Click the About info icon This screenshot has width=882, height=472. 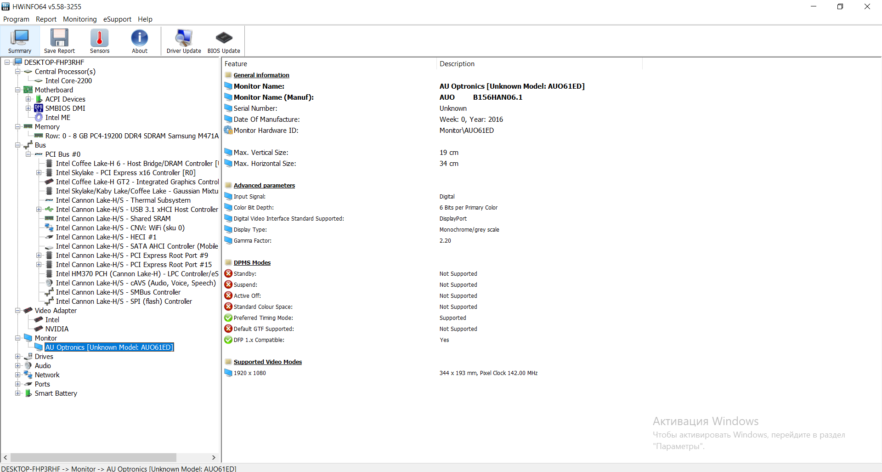140,41
